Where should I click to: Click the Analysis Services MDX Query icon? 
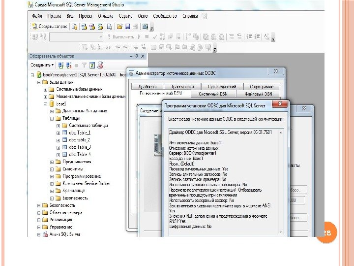tap(84, 27)
